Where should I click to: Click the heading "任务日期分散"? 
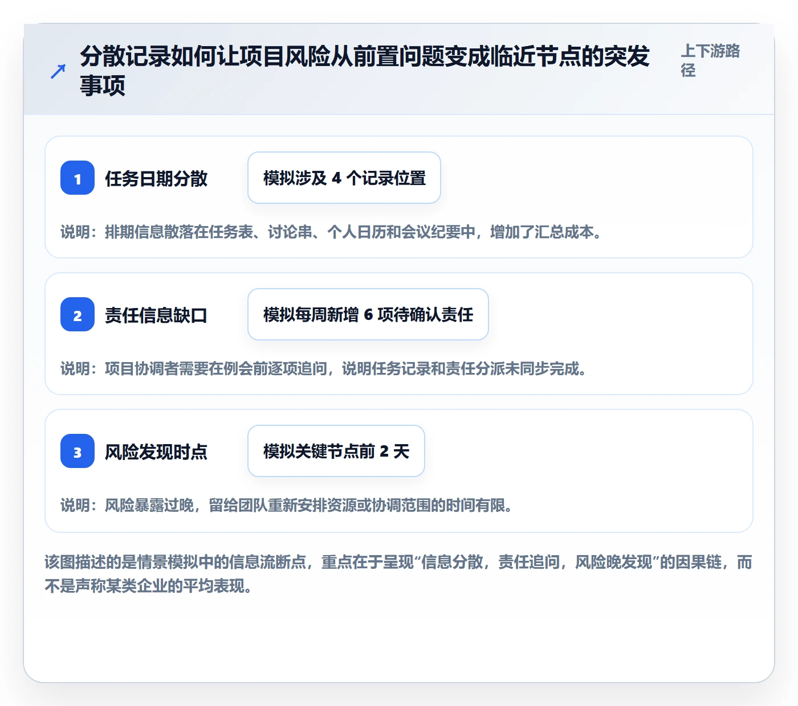click(156, 179)
